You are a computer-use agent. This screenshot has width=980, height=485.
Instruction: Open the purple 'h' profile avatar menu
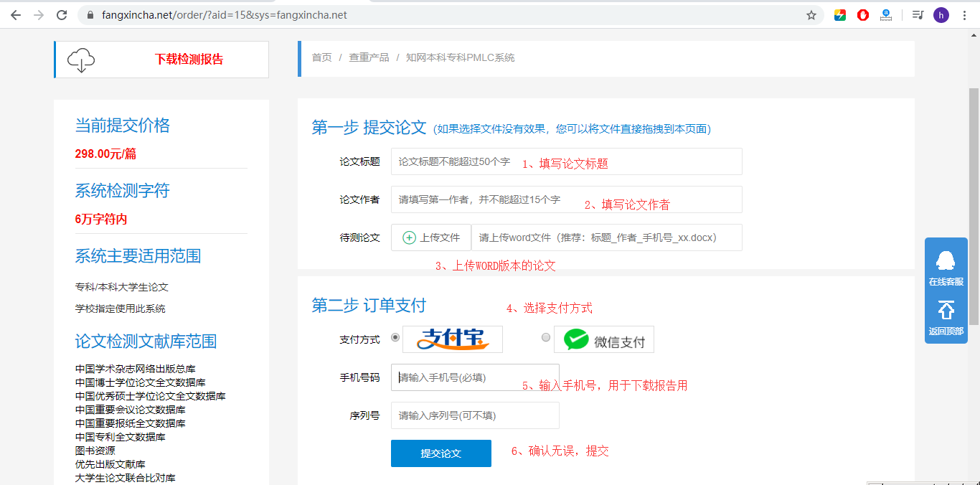coord(941,14)
